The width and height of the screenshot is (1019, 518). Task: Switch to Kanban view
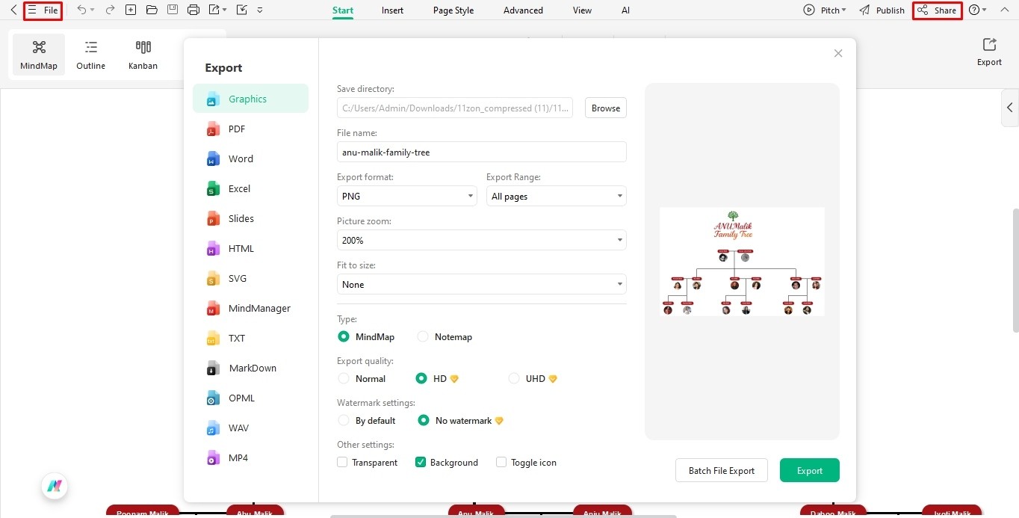(x=143, y=53)
